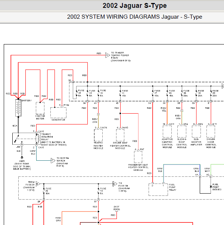Click the Adaptive Damping Control Module box
This screenshot has width=224, height=225.
167,132
